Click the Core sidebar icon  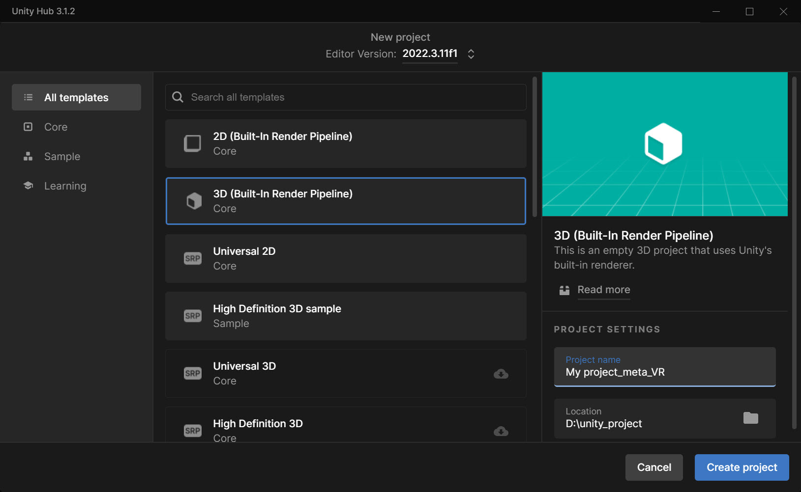pos(28,127)
